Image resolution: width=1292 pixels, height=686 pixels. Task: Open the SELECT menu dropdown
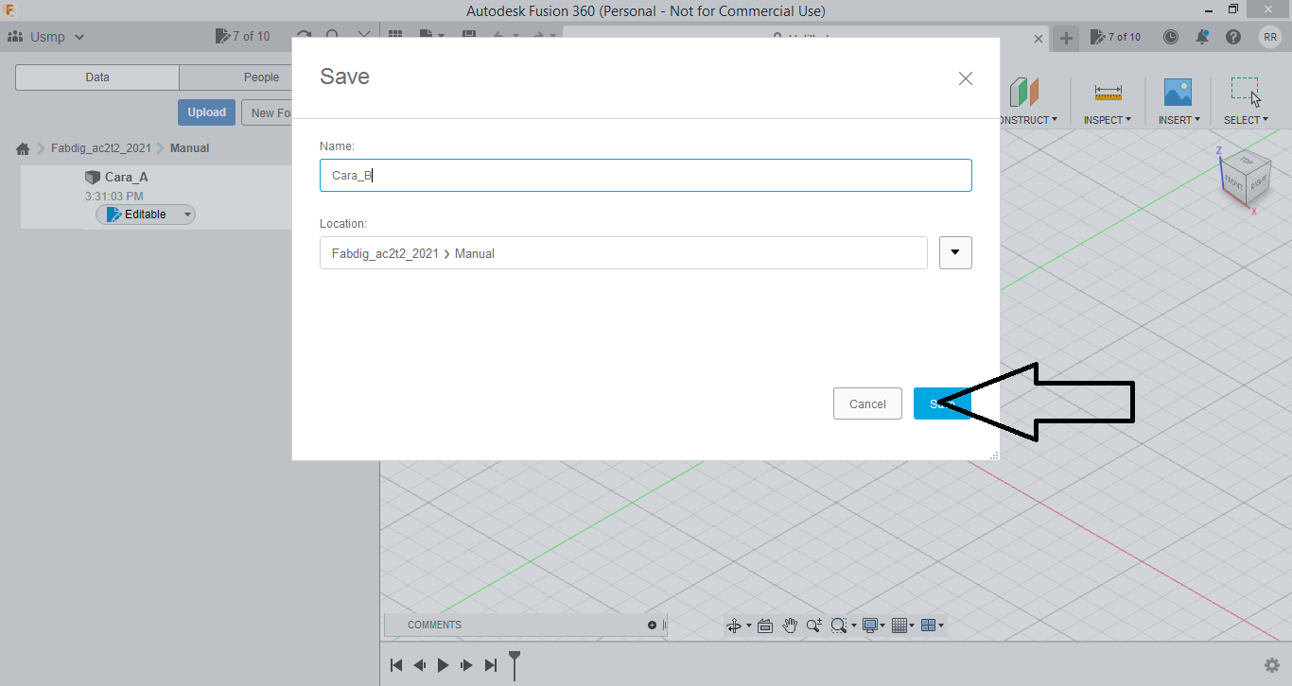coord(1246,120)
